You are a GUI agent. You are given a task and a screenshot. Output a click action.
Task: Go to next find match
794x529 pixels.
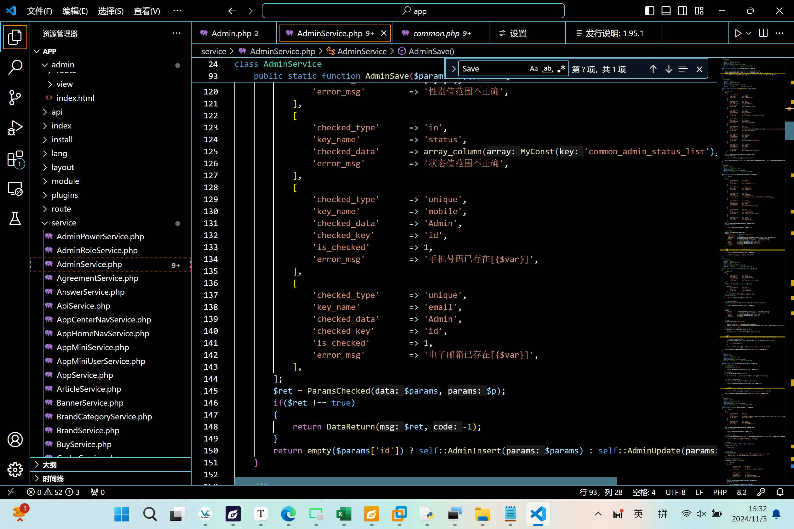point(668,69)
